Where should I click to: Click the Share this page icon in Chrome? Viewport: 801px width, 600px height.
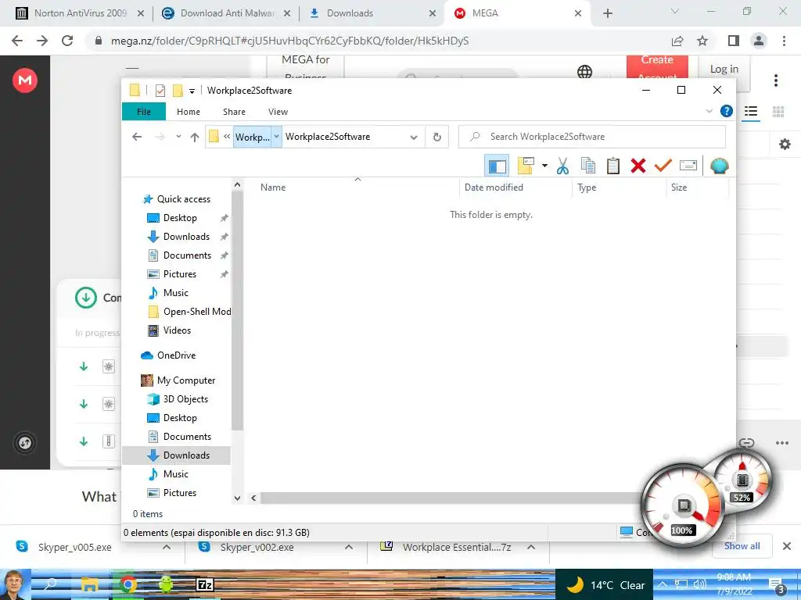point(677,41)
